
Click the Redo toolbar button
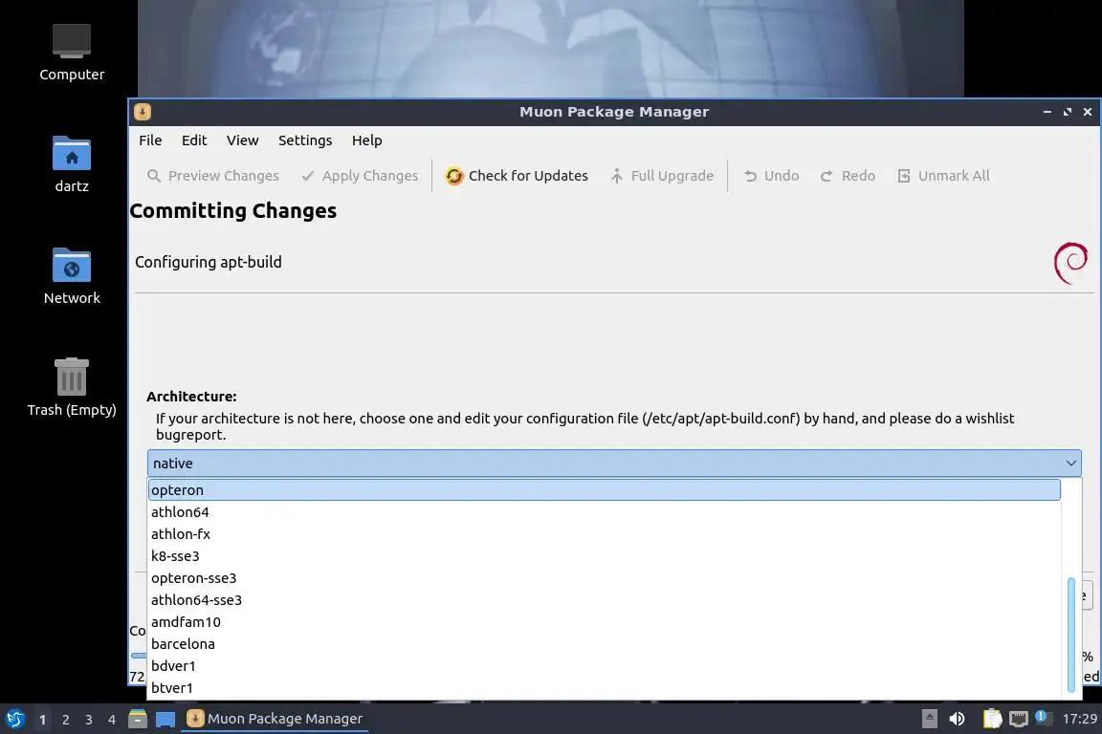click(x=848, y=176)
